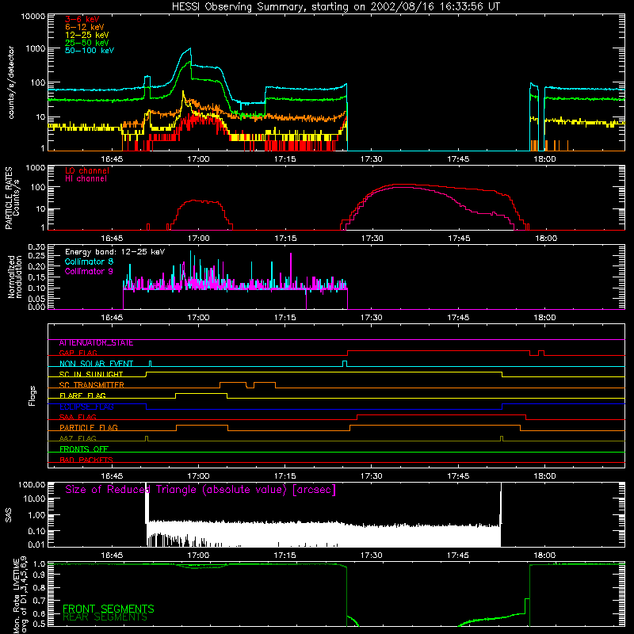This screenshot has width=634, height=634.
Task: Click the SAA_FLAG label
Action: coord(78,417)
